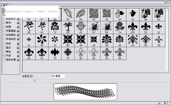Toggle the lock icon beside 双重画笔
This screenshot has width=171, height=105.
18,31
